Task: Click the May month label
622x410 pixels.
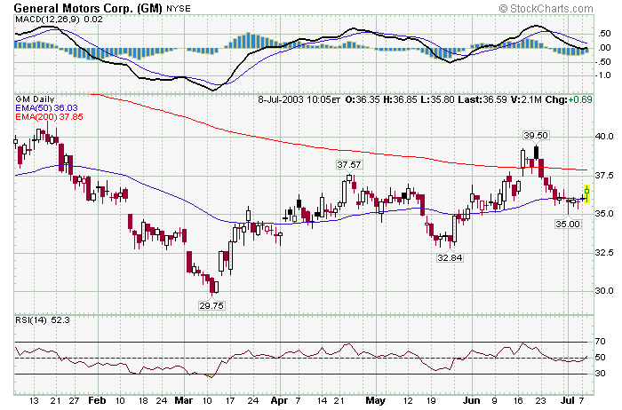Action: [x=375, y=400]
